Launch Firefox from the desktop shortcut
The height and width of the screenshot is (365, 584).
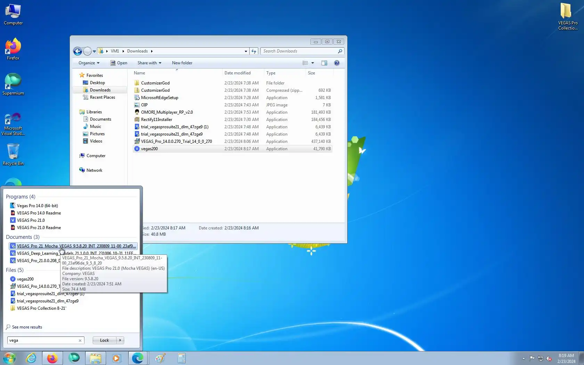pyautogui.click(x=13, y=50)
